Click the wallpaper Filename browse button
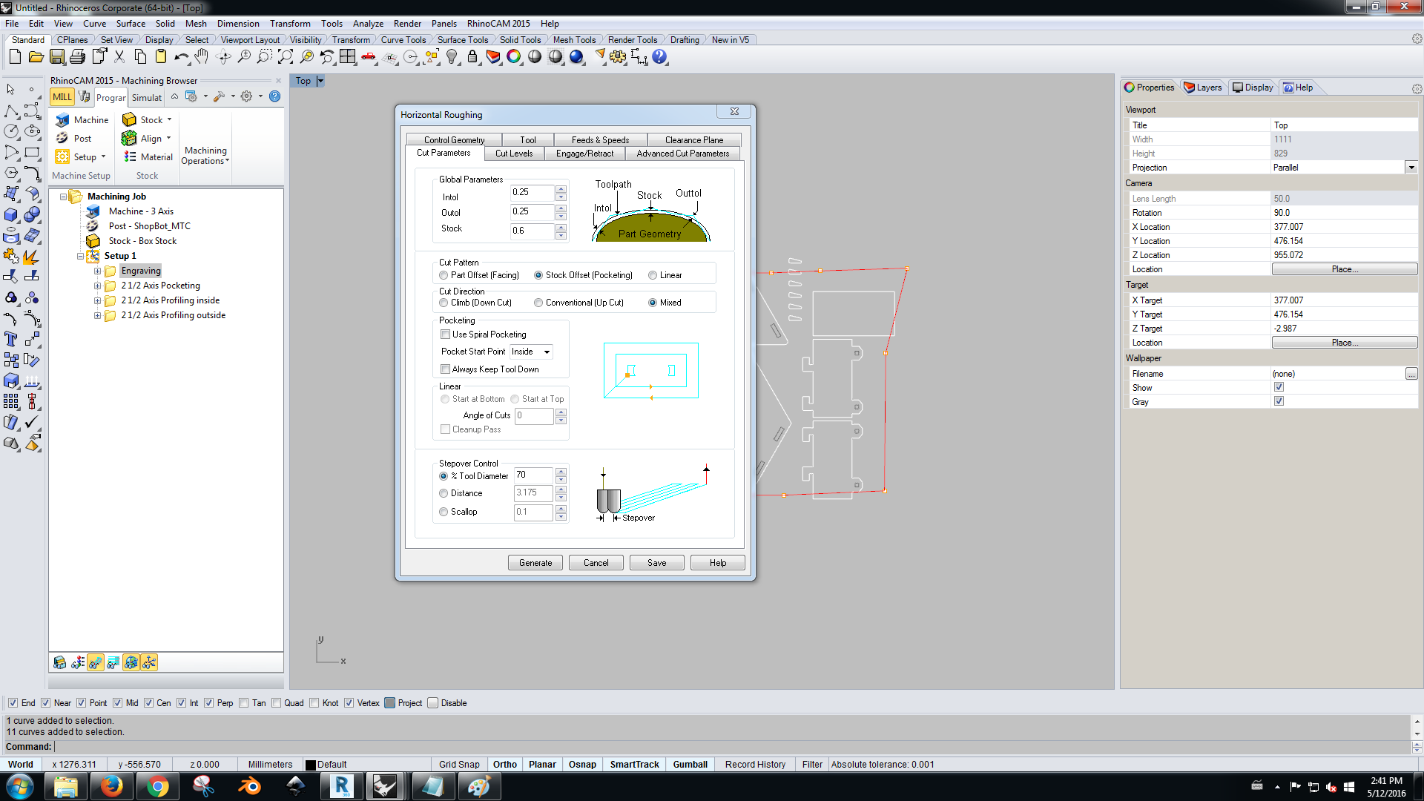The width and height of the screenshot is (1424, 801). tap(1411, 374)
